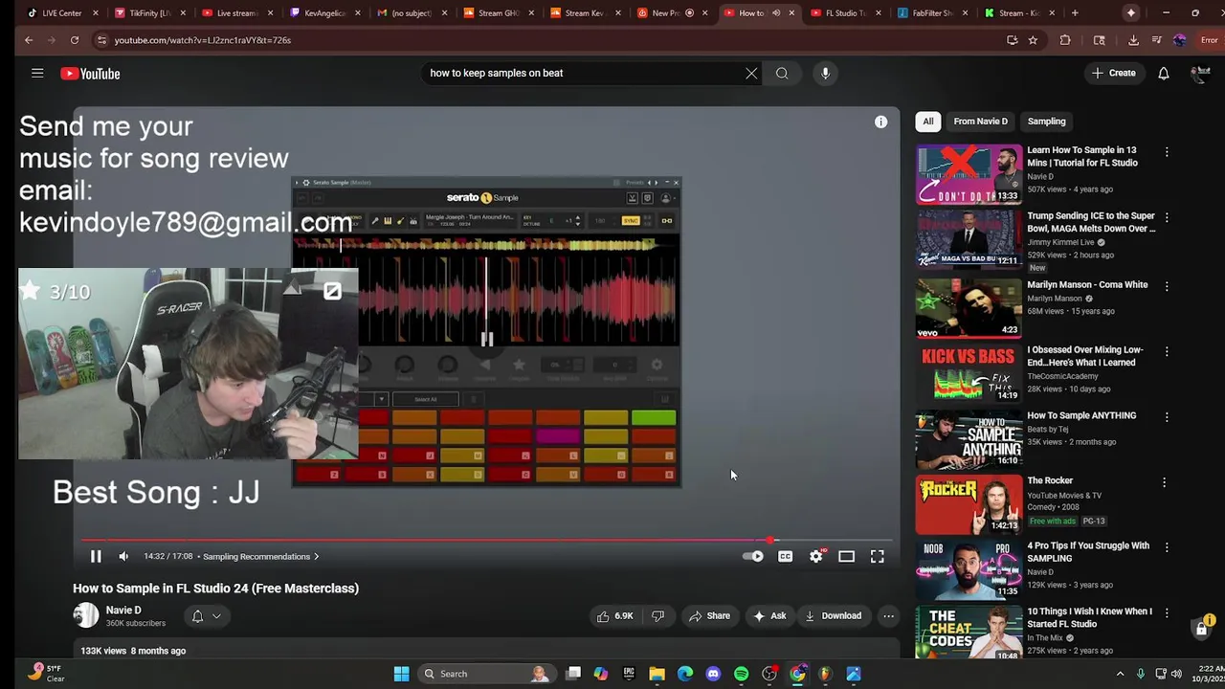Screen dimensions: 1225x689
Task: Download the video
Action: [833, 615]
